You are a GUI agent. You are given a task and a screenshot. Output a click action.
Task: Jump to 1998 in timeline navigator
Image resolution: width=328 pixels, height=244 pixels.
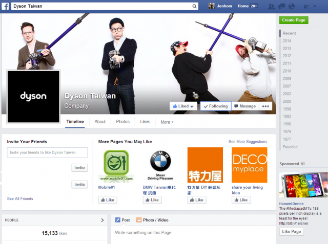coord(287,109)
